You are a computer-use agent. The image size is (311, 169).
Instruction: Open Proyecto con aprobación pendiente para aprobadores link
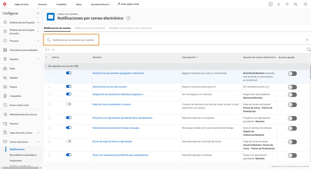[x=118, y=118]
